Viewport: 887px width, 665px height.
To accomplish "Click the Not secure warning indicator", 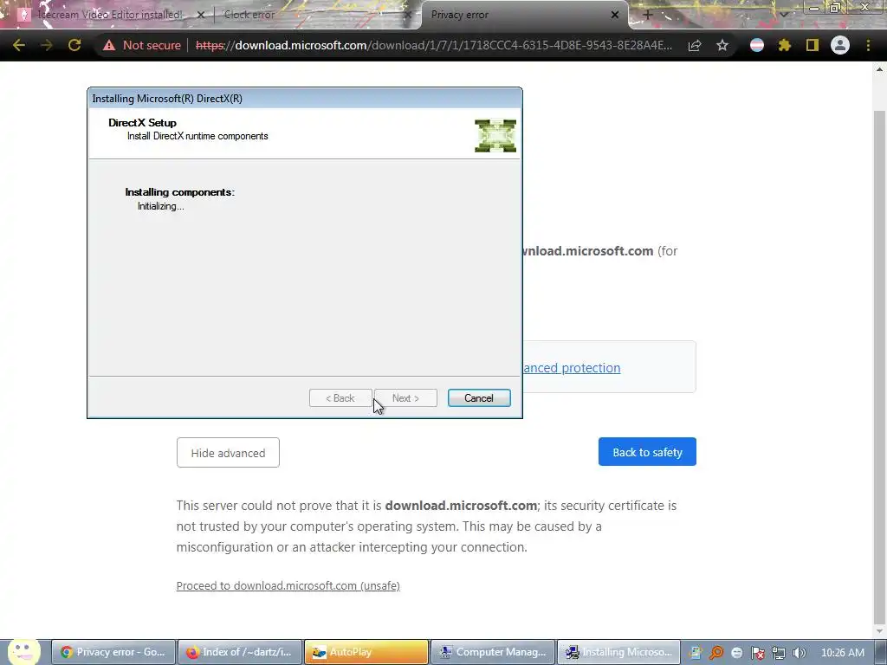I will coord(142,45).
